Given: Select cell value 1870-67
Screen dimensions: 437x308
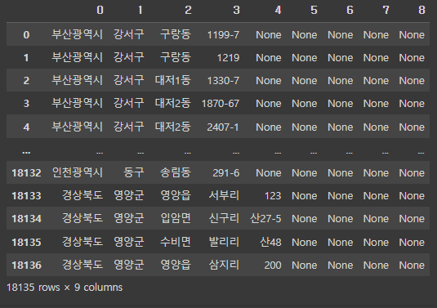Looking at the screenshot, I should click(221, 104).
